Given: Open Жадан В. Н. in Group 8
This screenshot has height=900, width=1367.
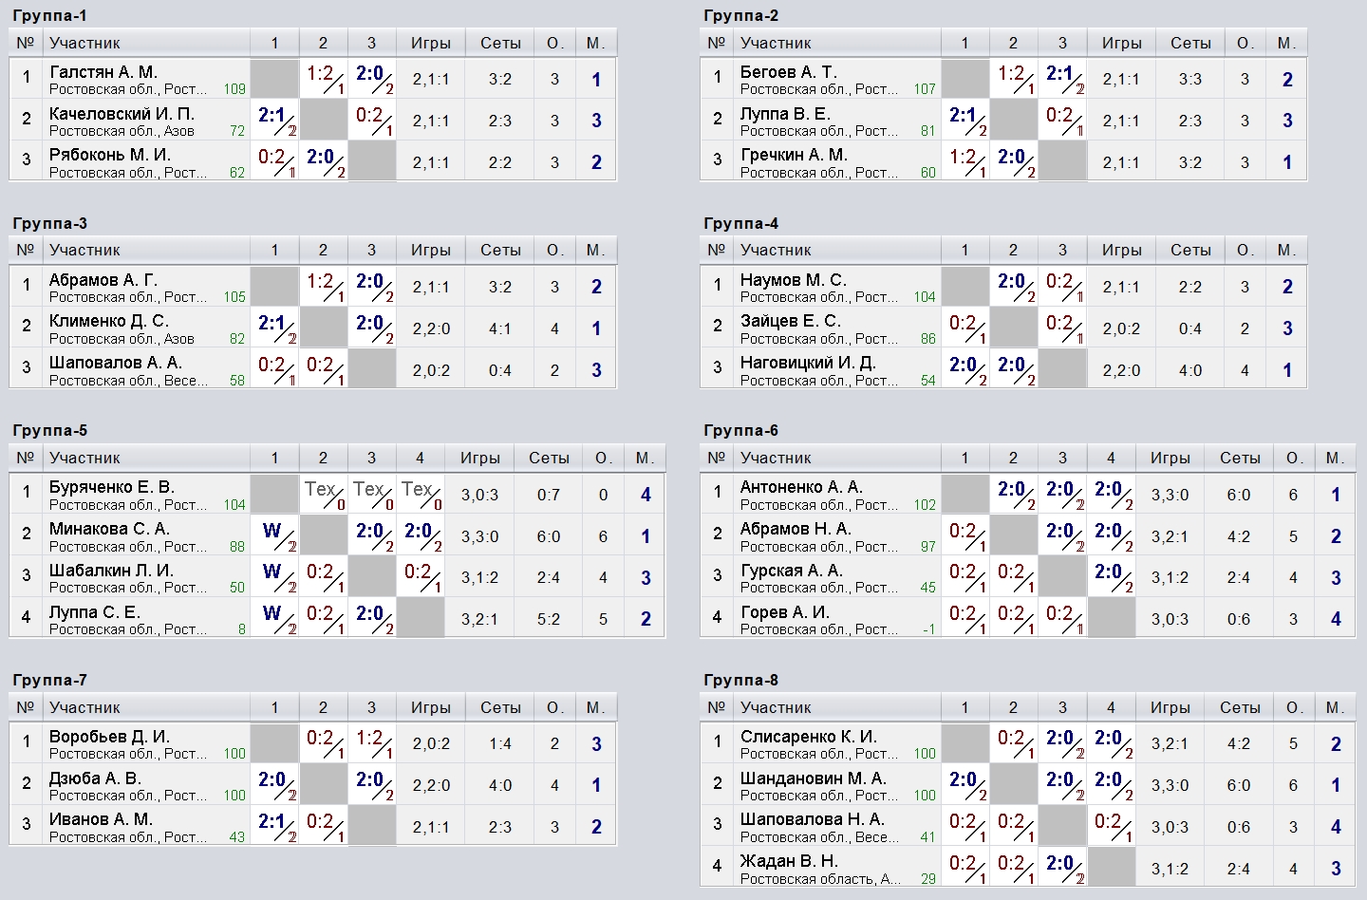Looking at the screenshot, I should [x=789, y=862].
